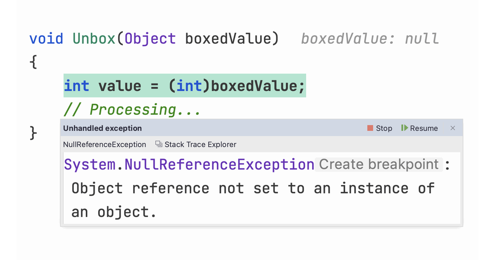This screenshot has height=260, width=495.
Task: Click the Unhandled exception title bar
Action: click(x=102, y=128)
